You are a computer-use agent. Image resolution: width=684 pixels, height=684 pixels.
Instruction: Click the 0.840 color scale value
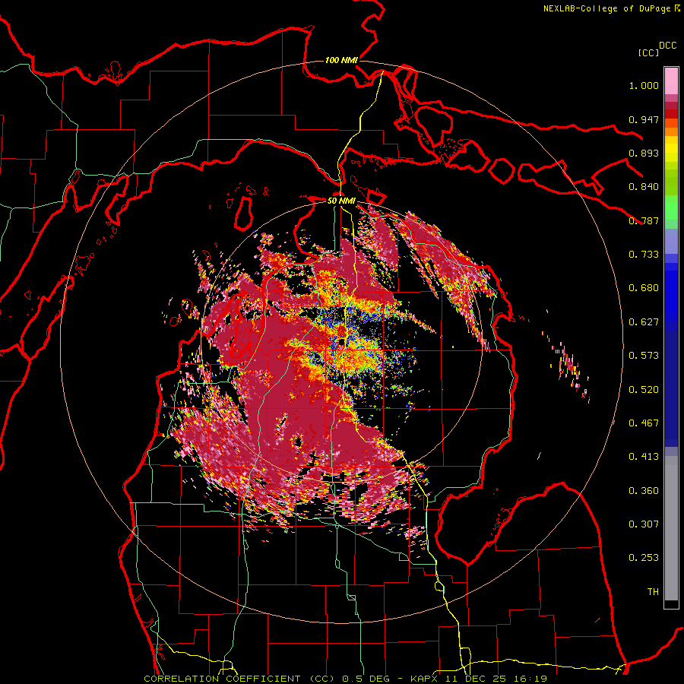pos(644,187)
